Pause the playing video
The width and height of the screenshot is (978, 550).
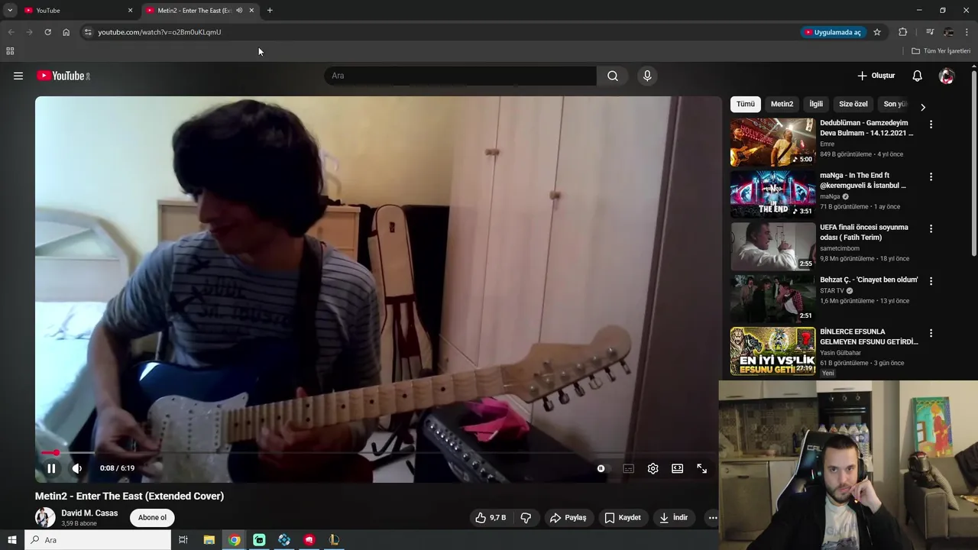(x=51, y=468)
